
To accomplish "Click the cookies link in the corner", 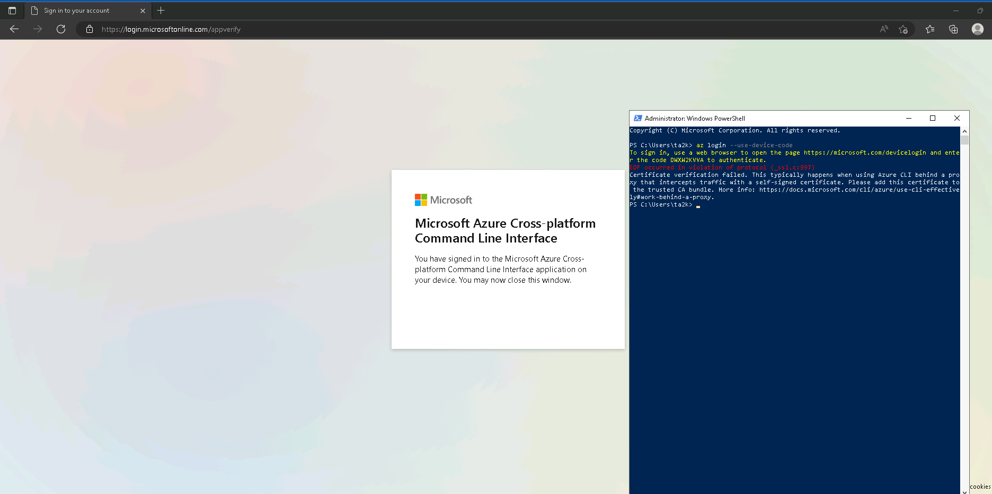I will click(x=980, y=486).
